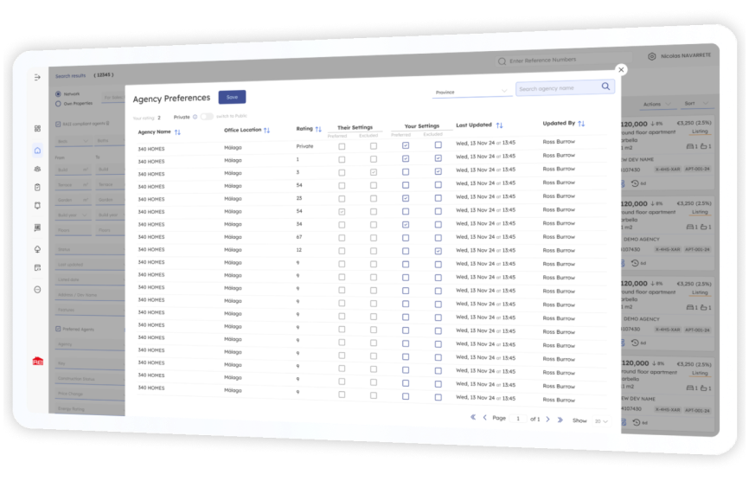
Task: Jump to last page double arrow
Action: (x=560, y=420)
